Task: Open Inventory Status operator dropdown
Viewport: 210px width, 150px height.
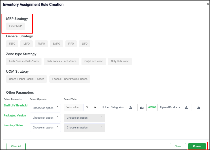Action: click(45, 127)
